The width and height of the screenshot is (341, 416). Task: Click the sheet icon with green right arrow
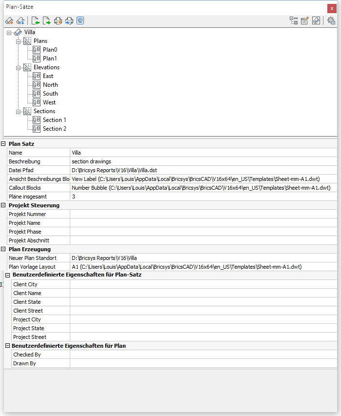point(46,20)
